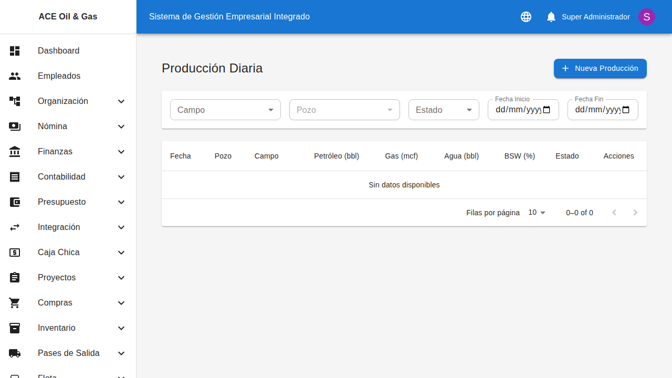This screenshot has width=672, height=378.
Task: Open the Finanzas bank icon
Action: [15, 152]
